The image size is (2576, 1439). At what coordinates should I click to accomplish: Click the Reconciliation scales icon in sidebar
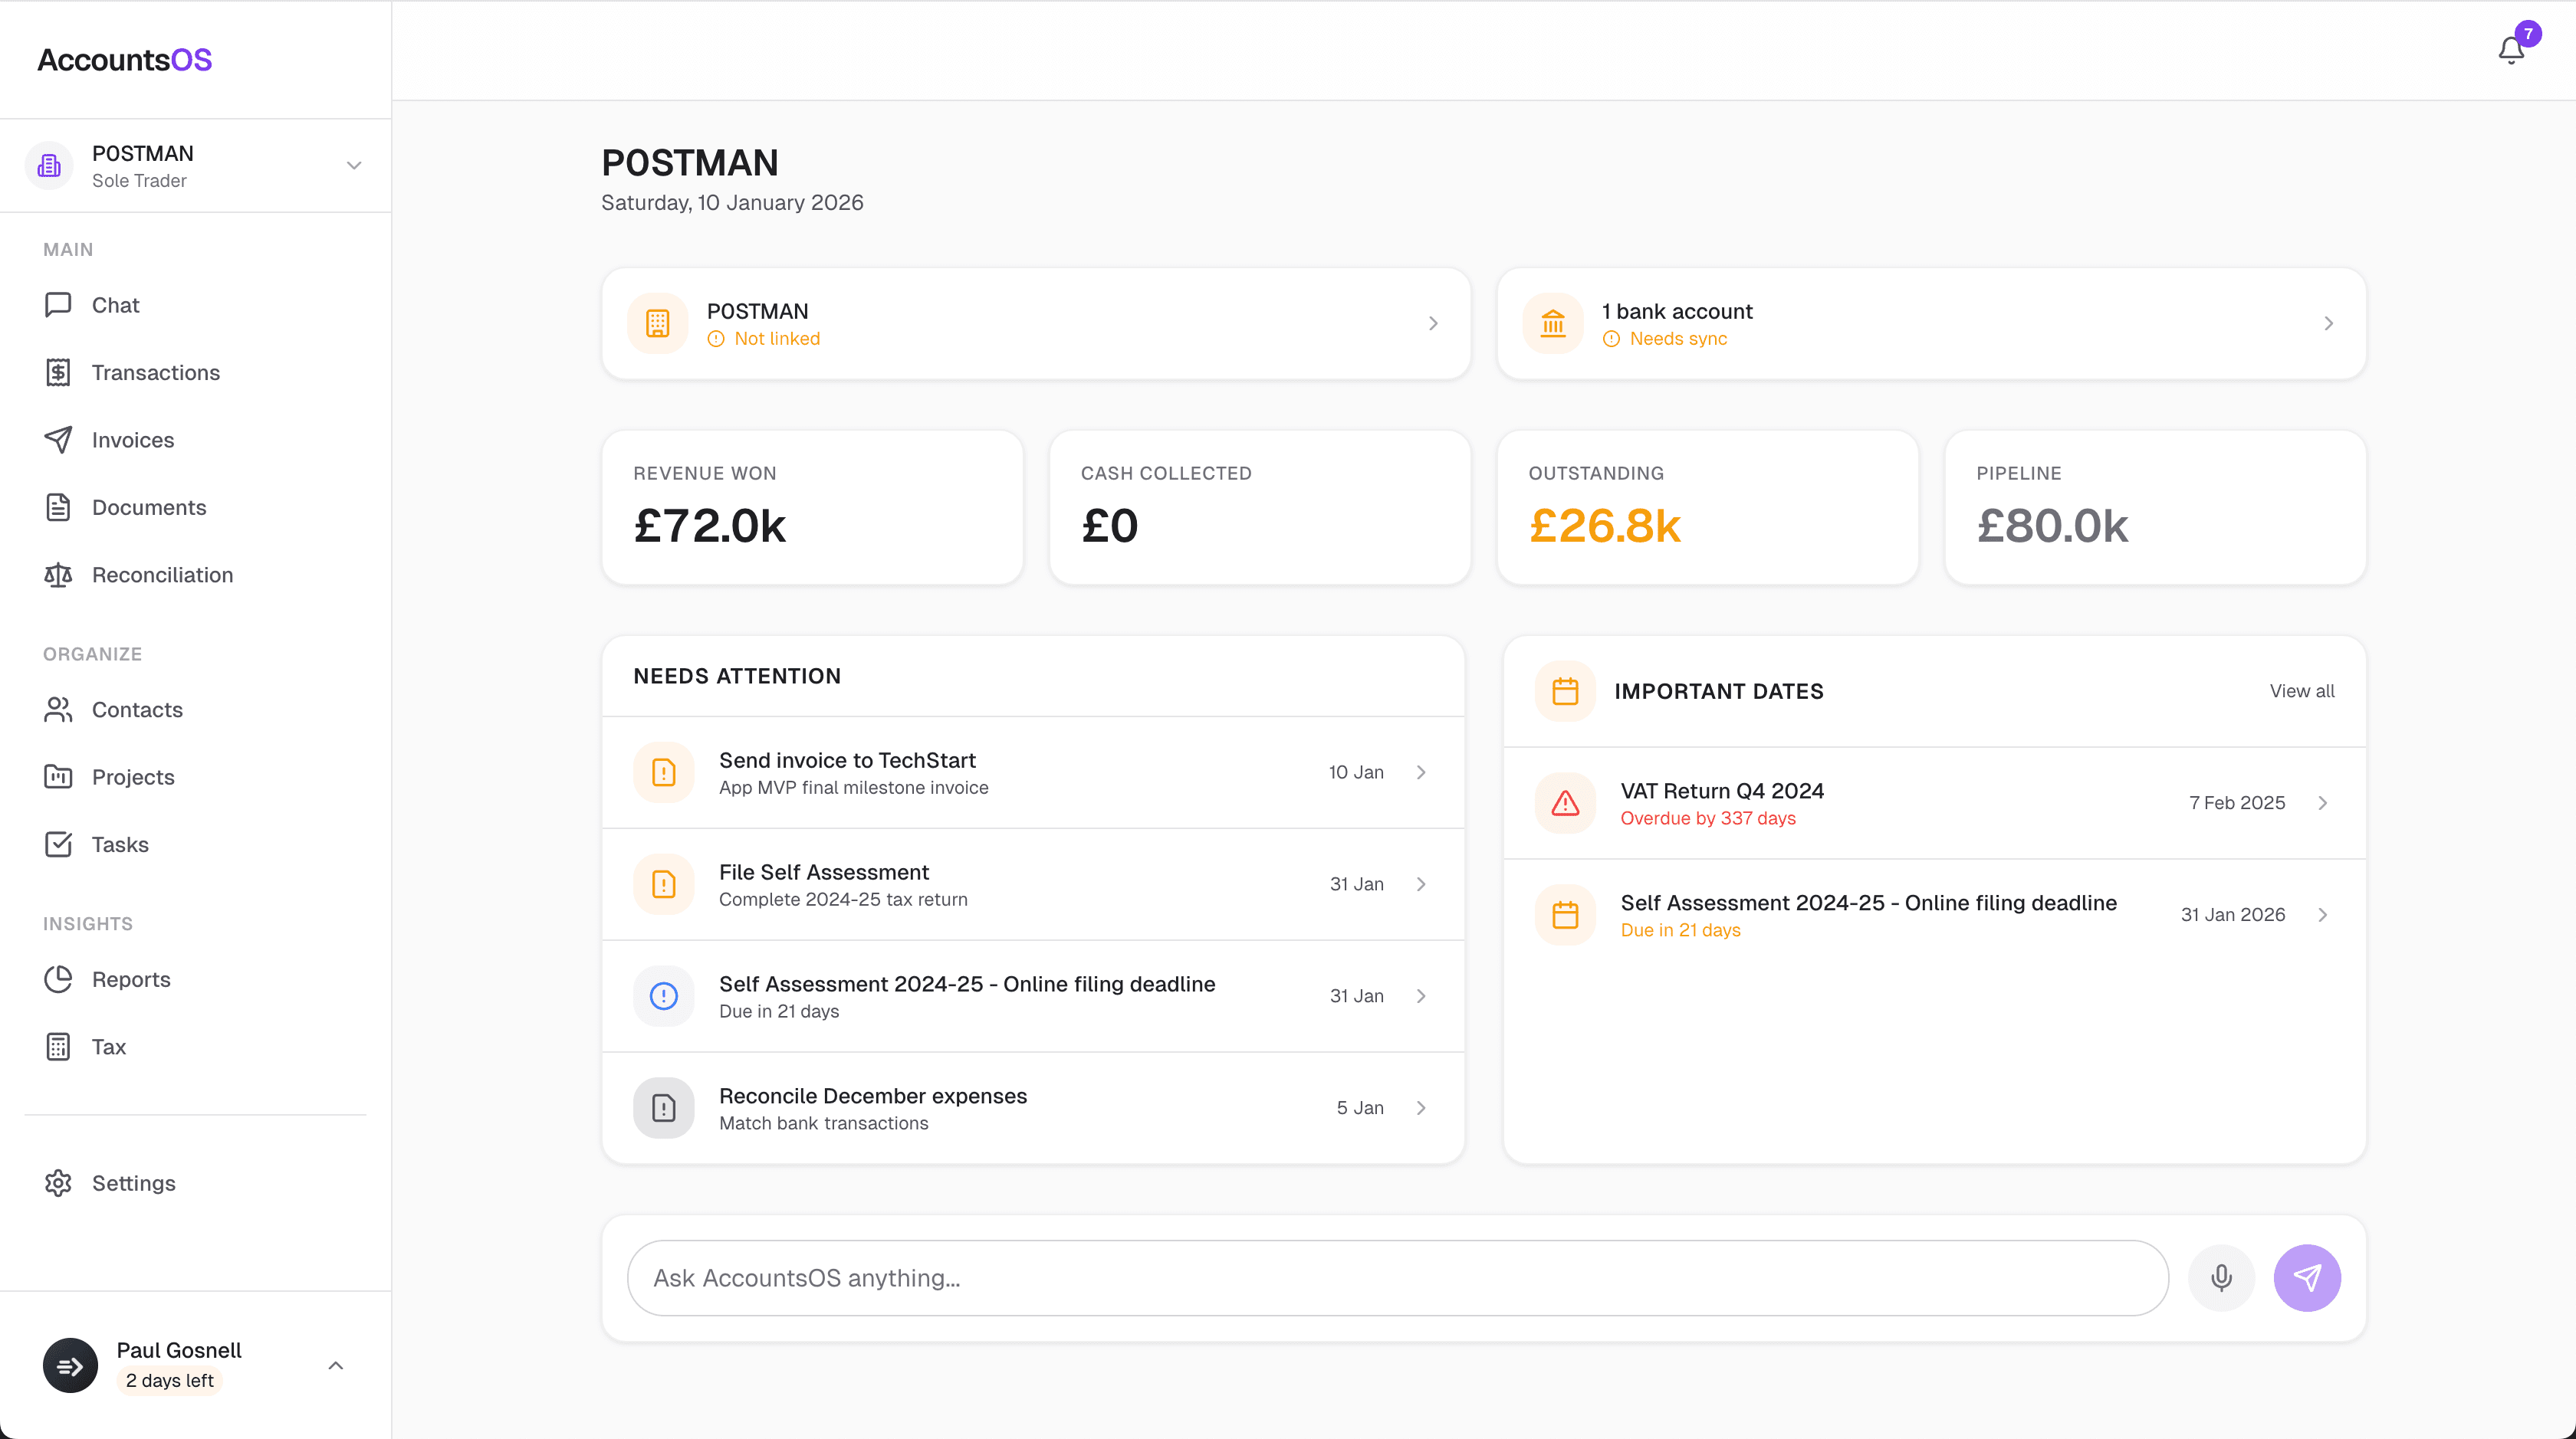pyautogui.click(x=58, y=575)
